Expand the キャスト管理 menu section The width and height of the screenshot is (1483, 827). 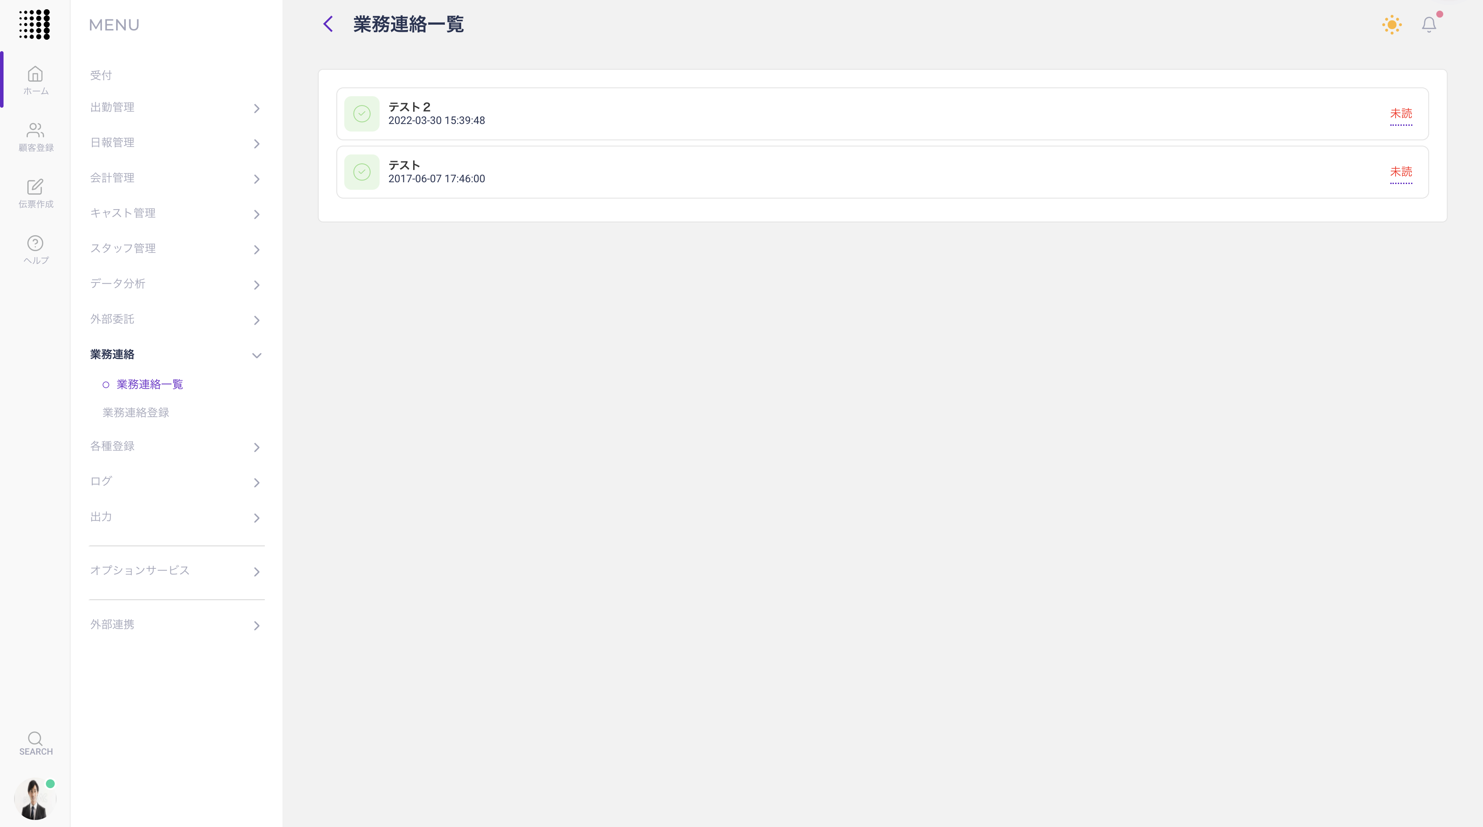pos(176,214)
